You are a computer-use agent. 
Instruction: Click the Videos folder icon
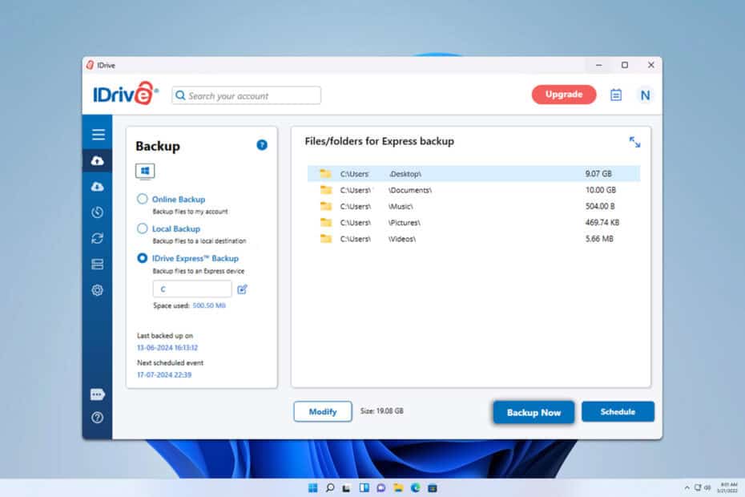(325, 238)
